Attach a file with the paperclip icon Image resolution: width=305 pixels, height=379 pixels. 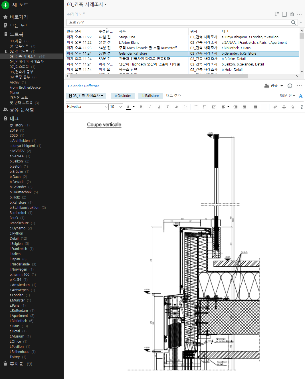click(275, 107)
